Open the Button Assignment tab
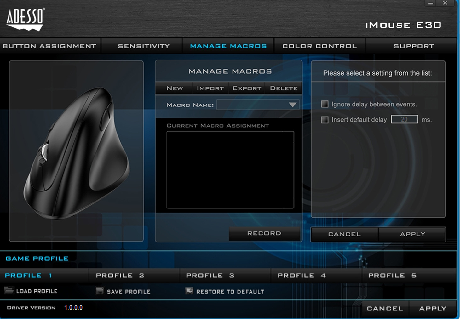This screenshot has width=460, height=319. (49, 46)
